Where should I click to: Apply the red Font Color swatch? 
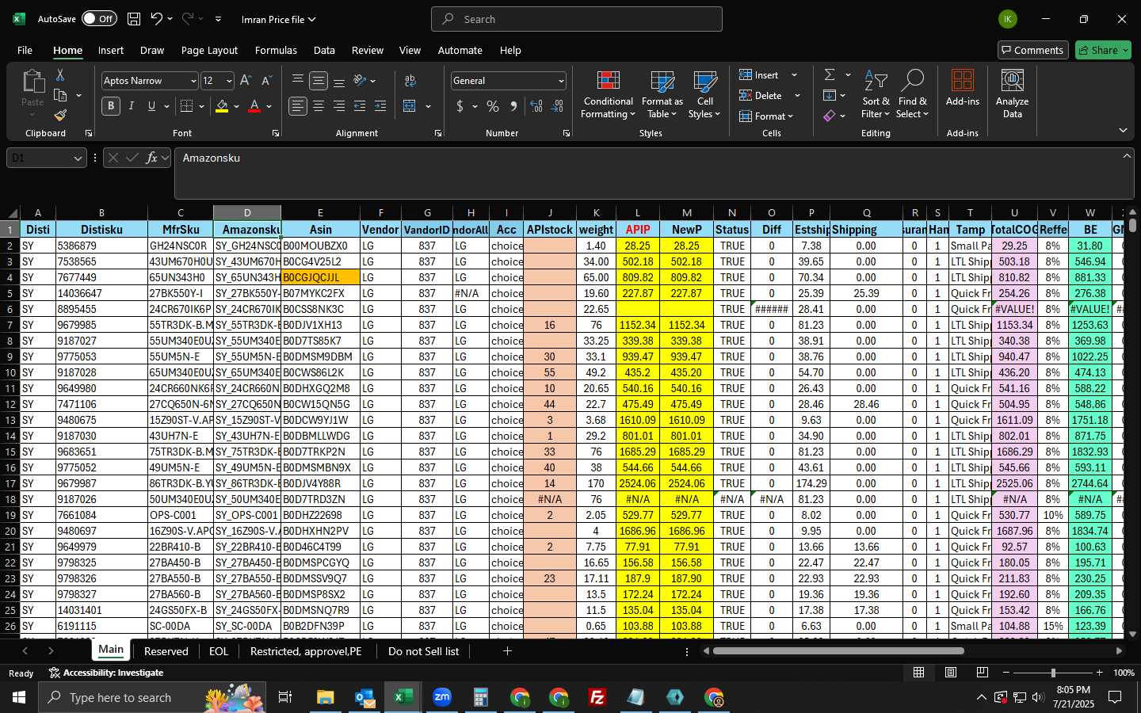tap(254, 106)
